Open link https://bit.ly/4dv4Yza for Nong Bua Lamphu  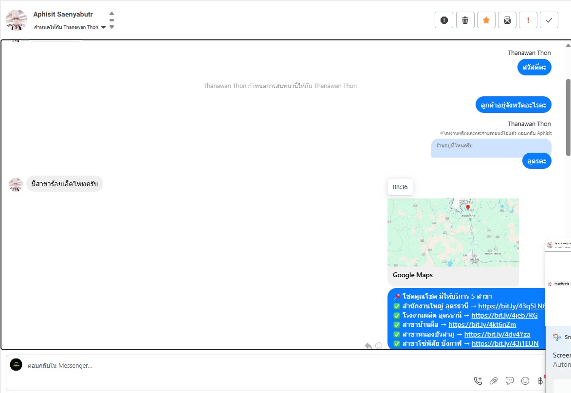[x=497, y=335]
